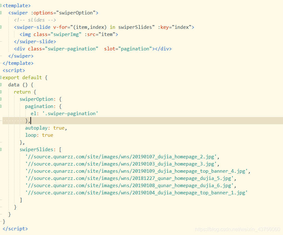
Task: Click the closing </swiper> tag
Action: coord(21,56)
